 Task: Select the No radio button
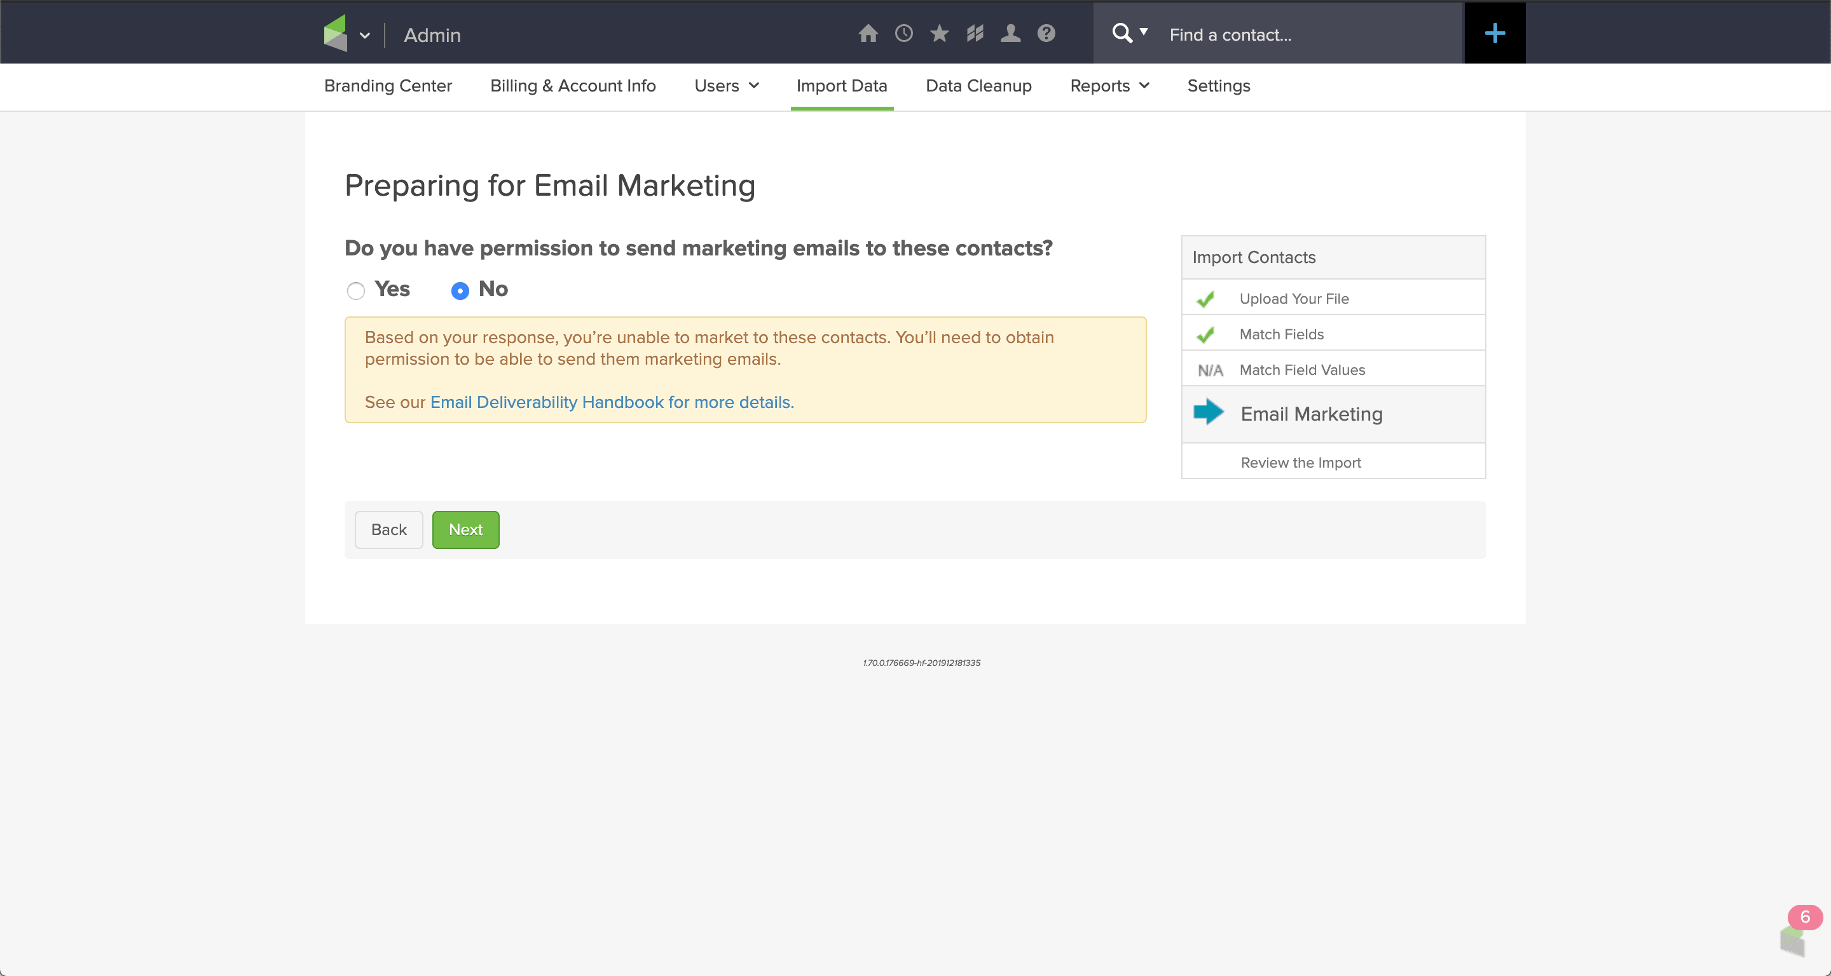tap(460, 290)
